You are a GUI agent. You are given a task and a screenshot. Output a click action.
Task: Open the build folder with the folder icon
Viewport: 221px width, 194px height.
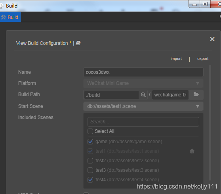(x=196, y=94)
